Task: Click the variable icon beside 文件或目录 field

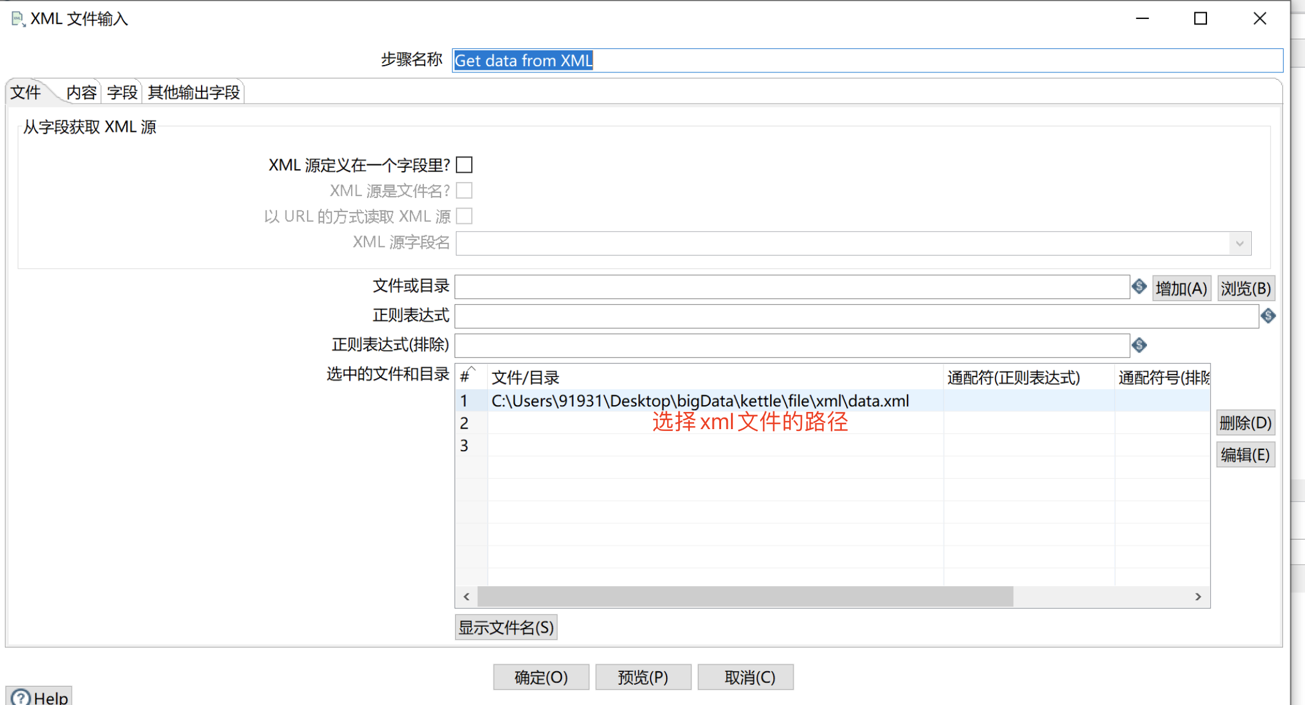Action: 1139,287
